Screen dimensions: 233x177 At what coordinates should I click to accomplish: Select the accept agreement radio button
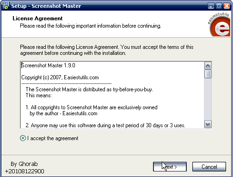[x=23, y=138]
